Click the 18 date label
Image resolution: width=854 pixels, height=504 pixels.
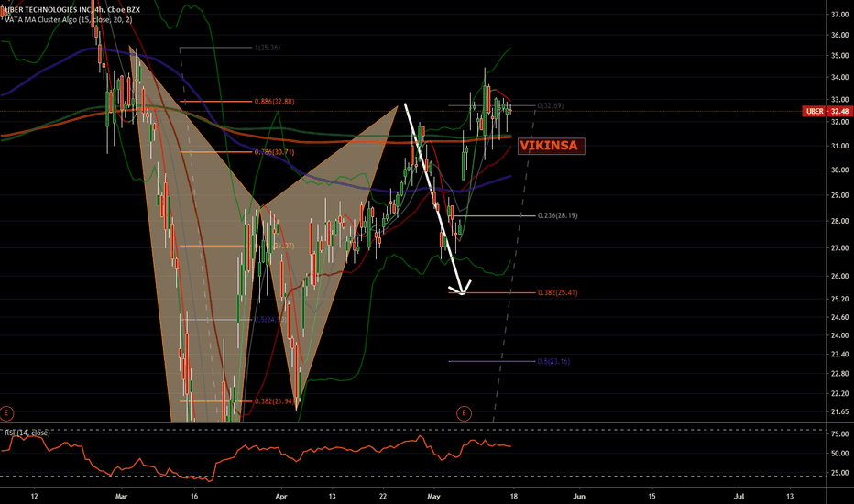(x=514, y=497)
